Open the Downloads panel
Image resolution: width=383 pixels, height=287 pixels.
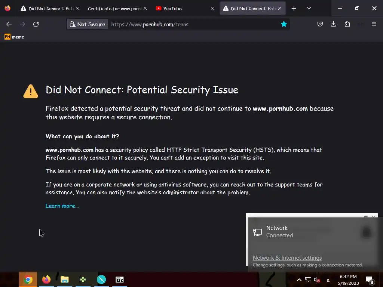click(x=333, y=24)
